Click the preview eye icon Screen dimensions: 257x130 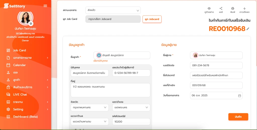tap(209, 9)
